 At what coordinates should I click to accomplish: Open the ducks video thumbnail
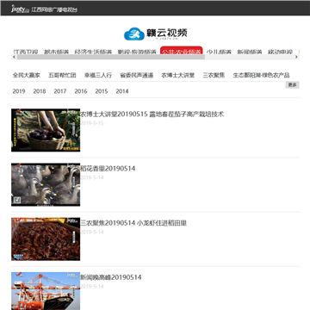[x=46, y=184]
